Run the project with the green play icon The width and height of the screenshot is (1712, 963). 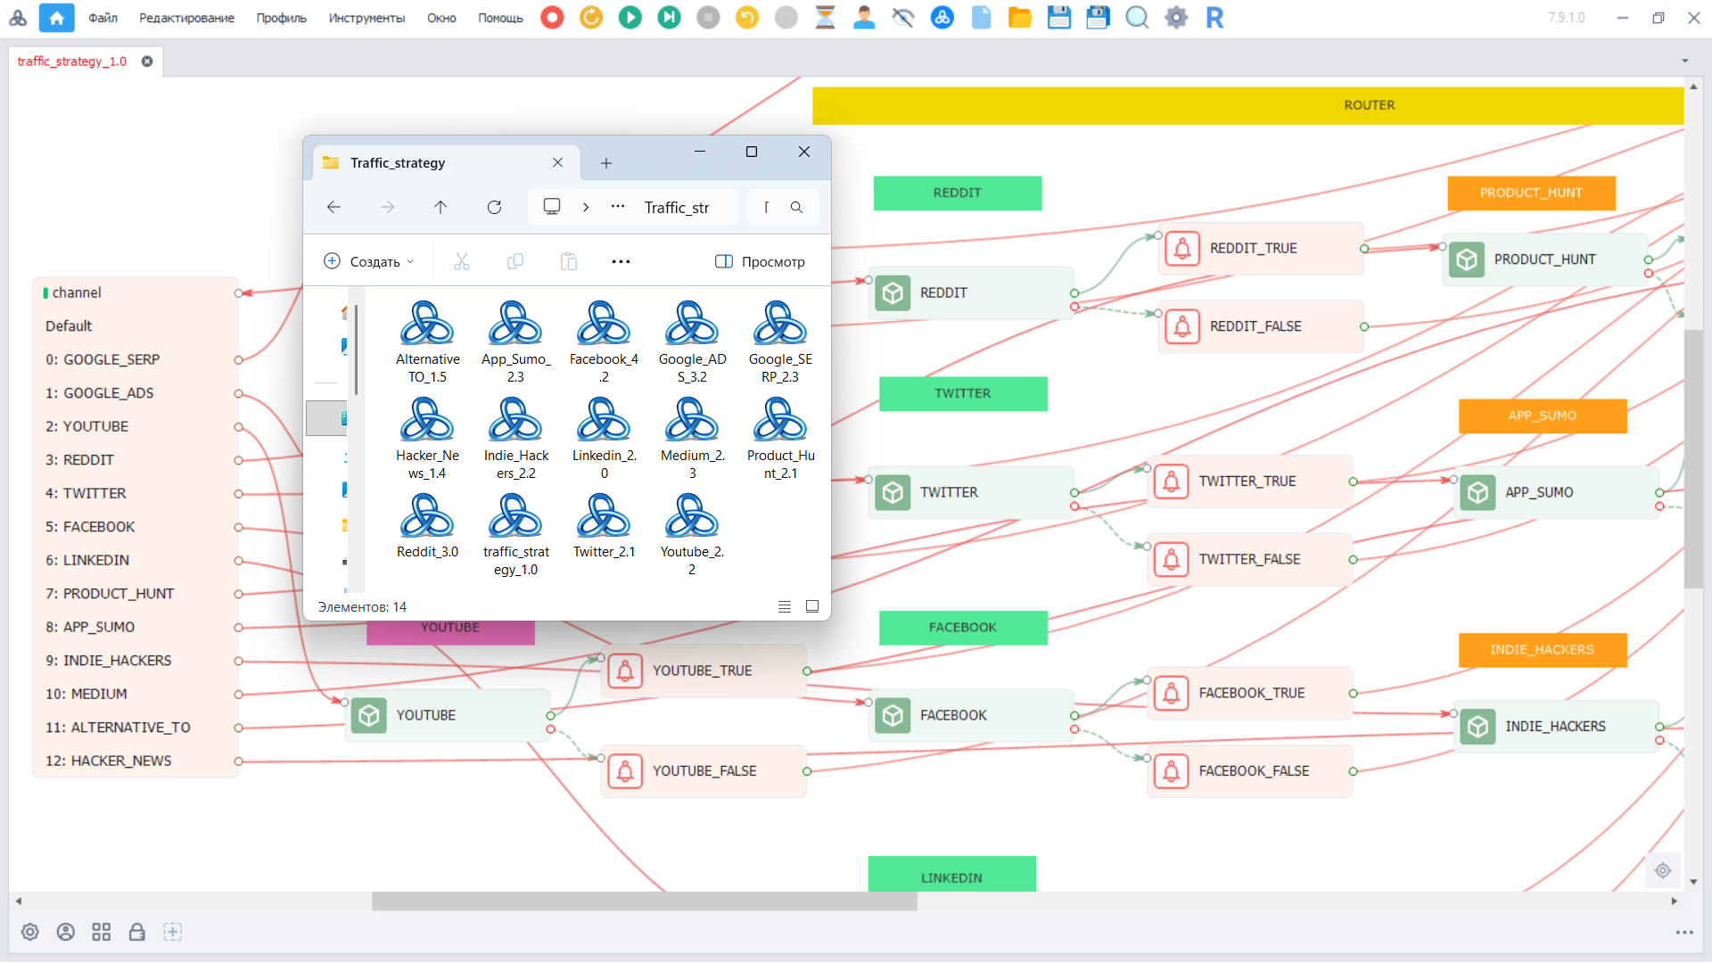[630, 18]
